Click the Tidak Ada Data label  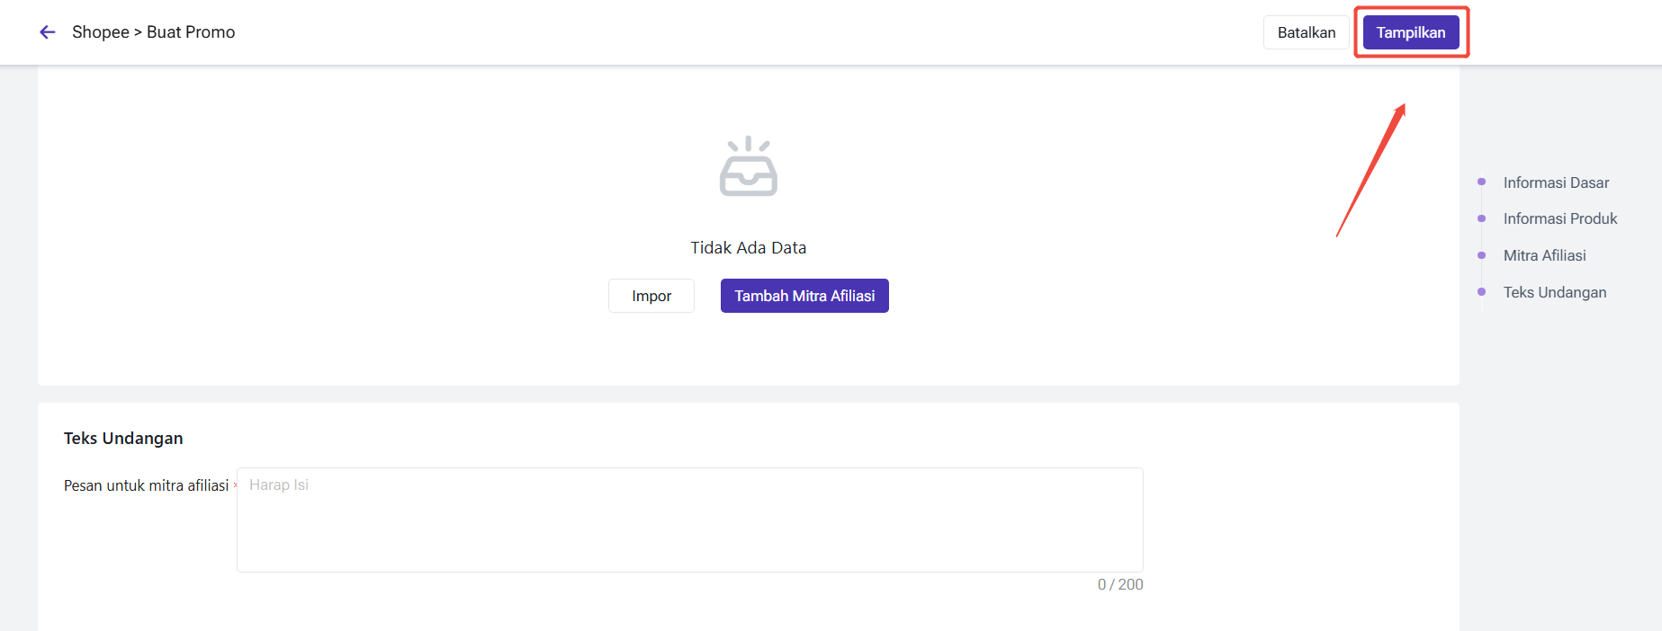click(749, 248)
